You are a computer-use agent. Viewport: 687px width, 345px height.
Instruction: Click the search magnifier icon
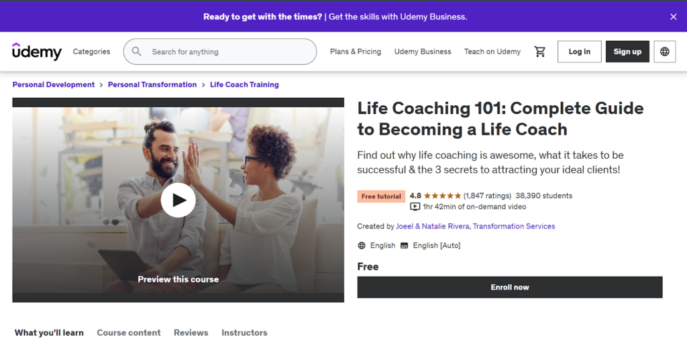click(x=137, y=52)
